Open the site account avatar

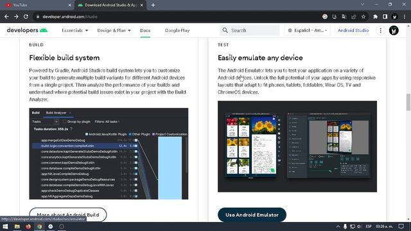coord(394,30)
